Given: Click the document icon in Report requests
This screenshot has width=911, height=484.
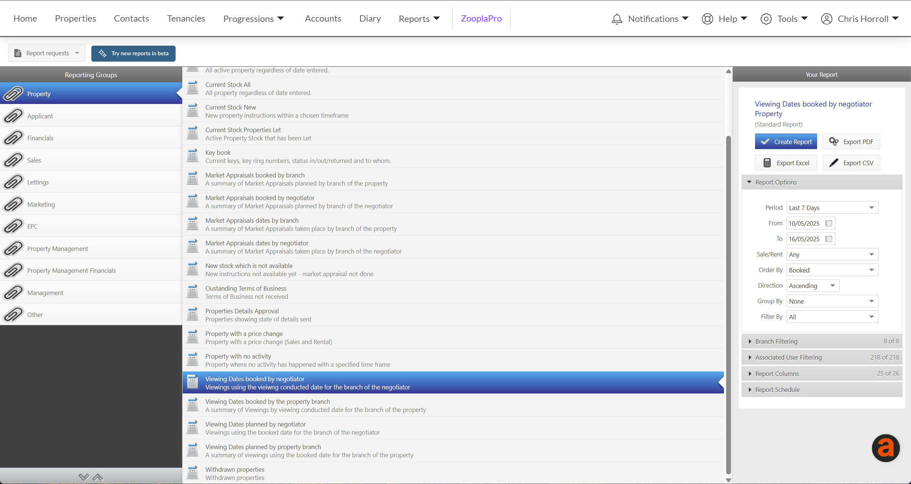Looking at the screenshot, I should [x=17, y=53].
